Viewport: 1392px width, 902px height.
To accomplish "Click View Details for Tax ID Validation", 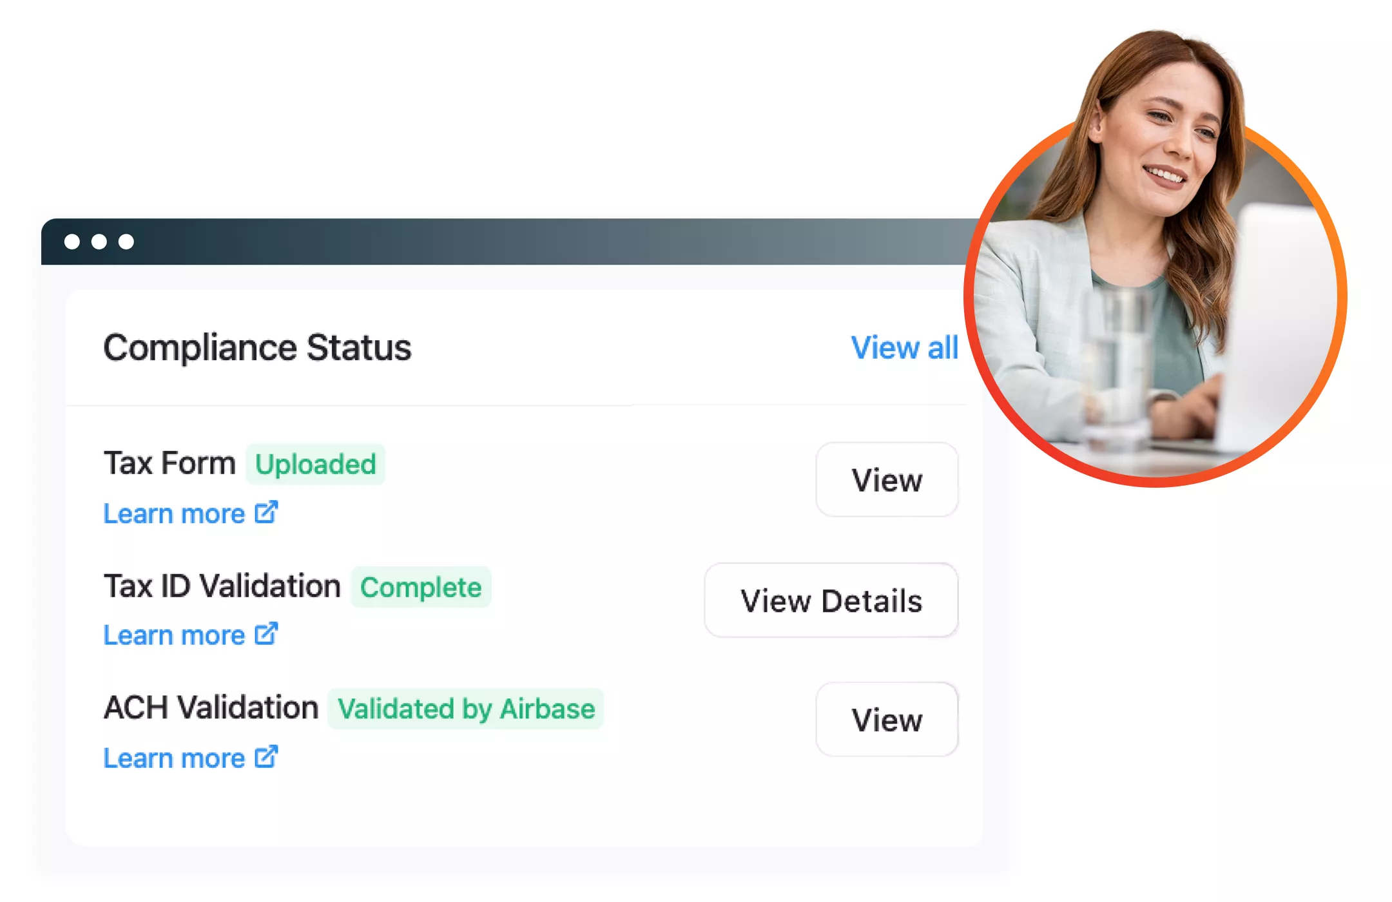I will coord(831,600).
